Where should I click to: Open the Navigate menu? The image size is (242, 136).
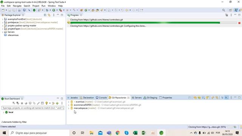[x=17, y=6]
